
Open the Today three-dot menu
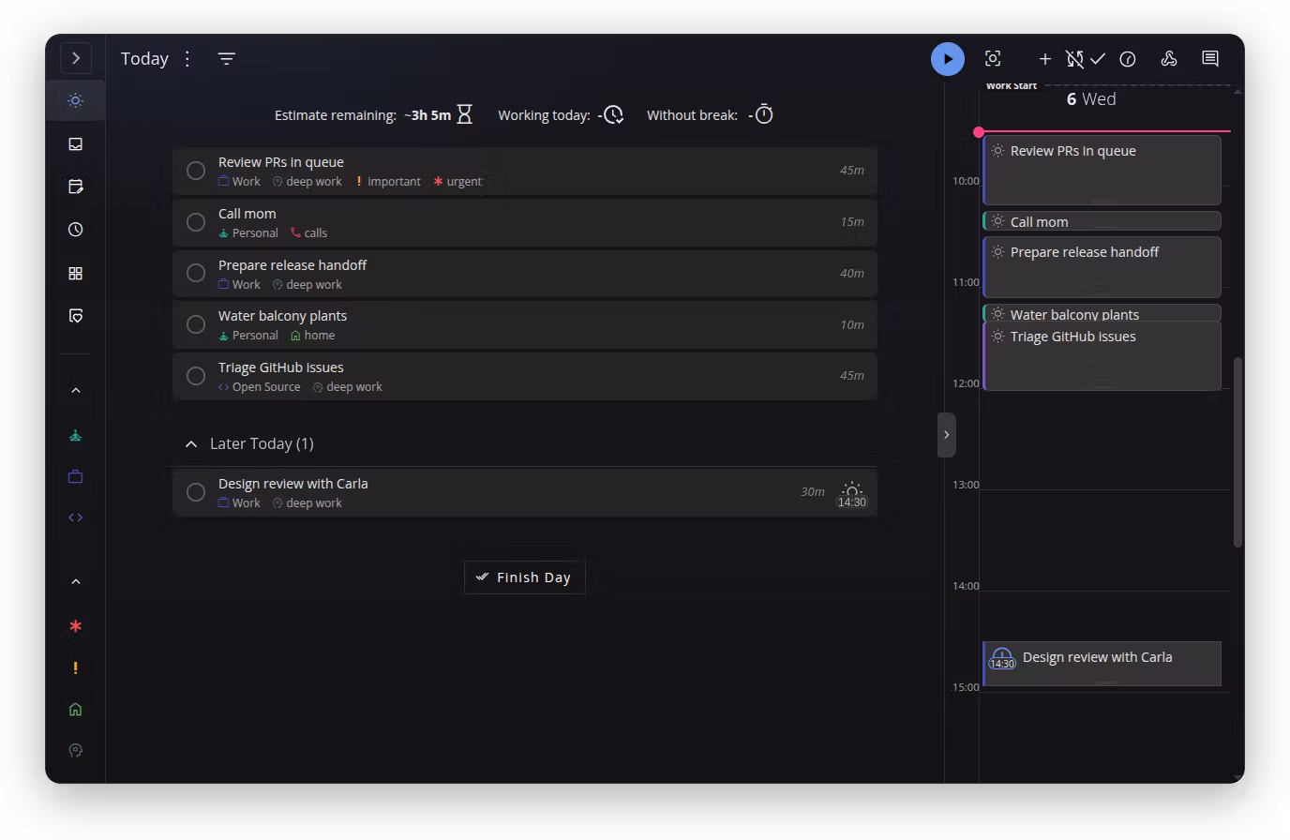tap(187, 59)
